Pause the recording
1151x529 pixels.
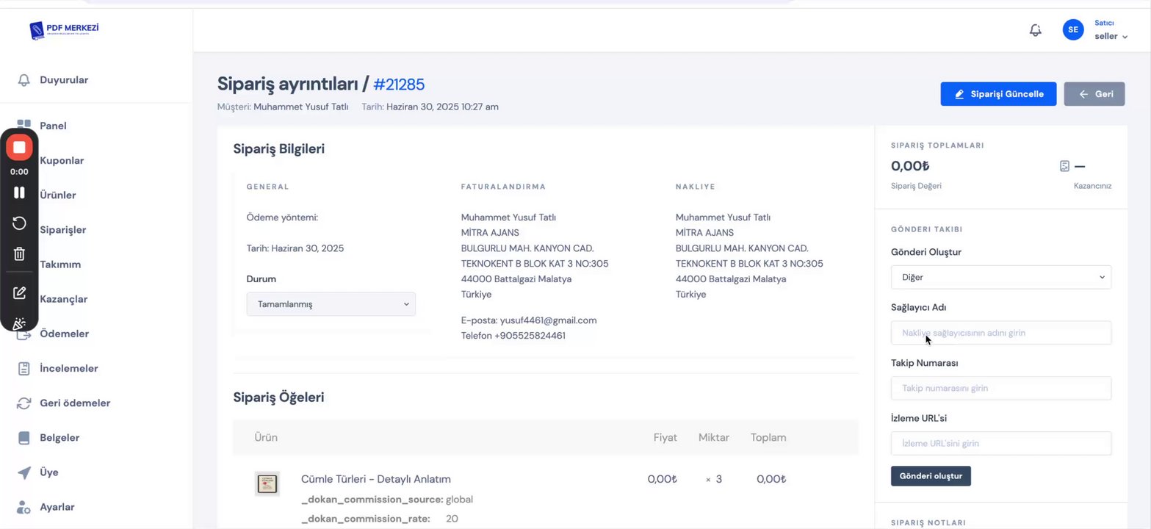[x=20, y=192]
